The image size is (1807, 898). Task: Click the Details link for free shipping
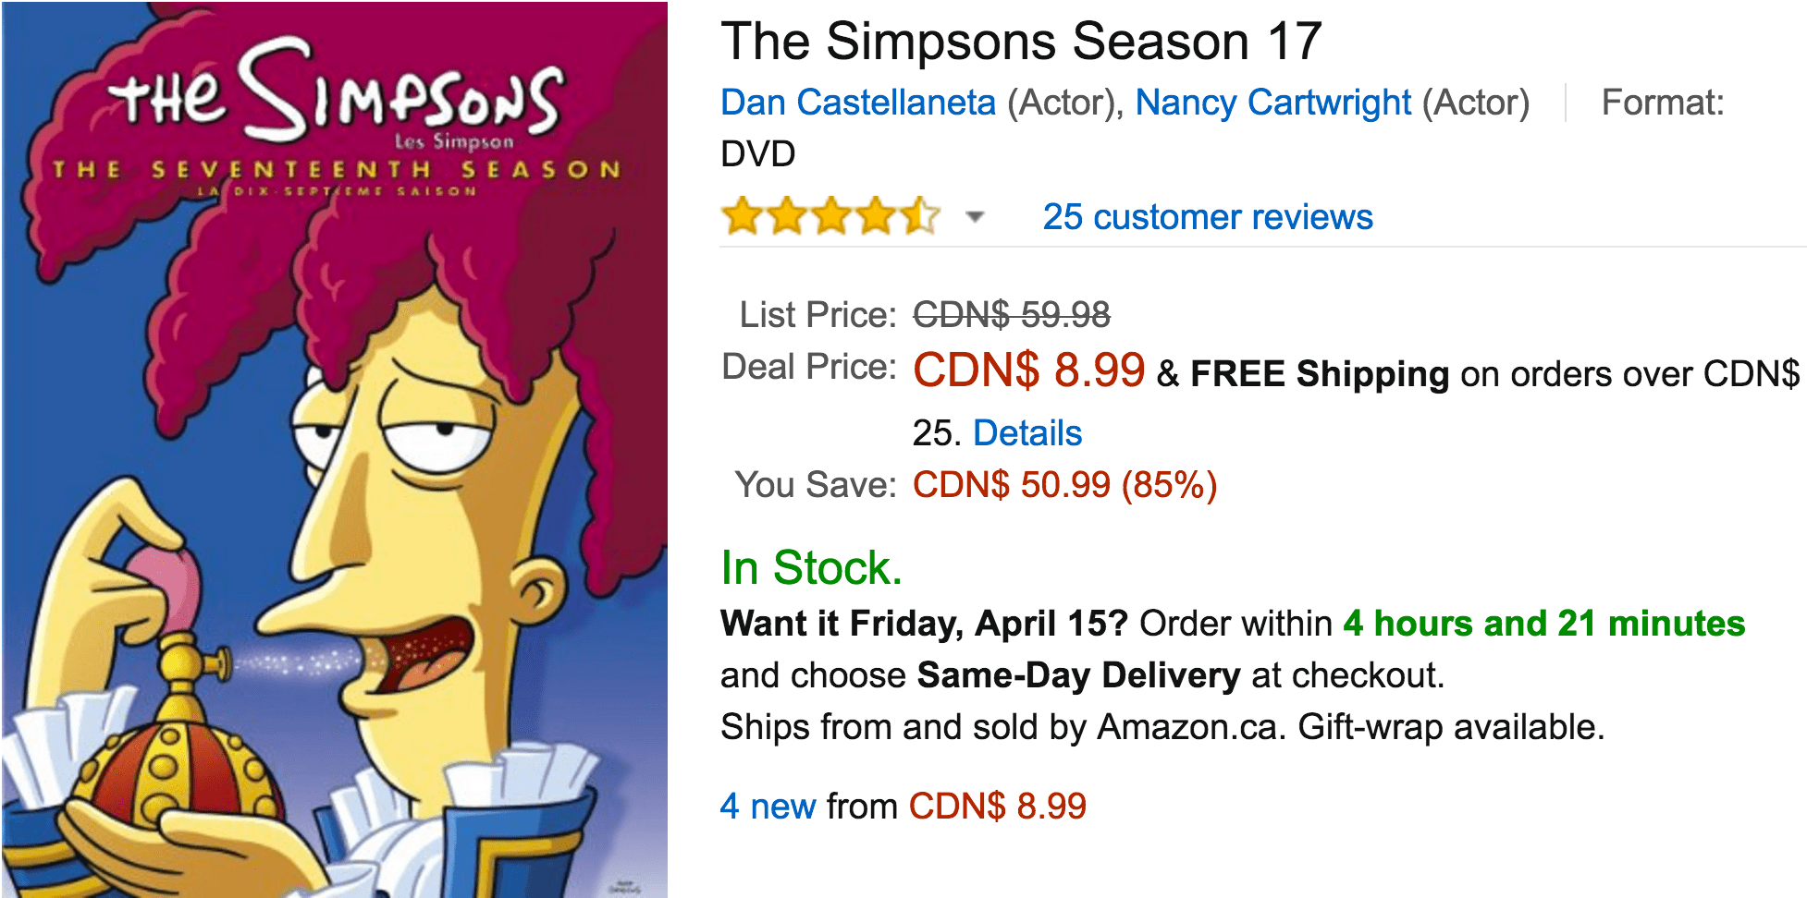pyautogui.click(x=1027, y=433)
